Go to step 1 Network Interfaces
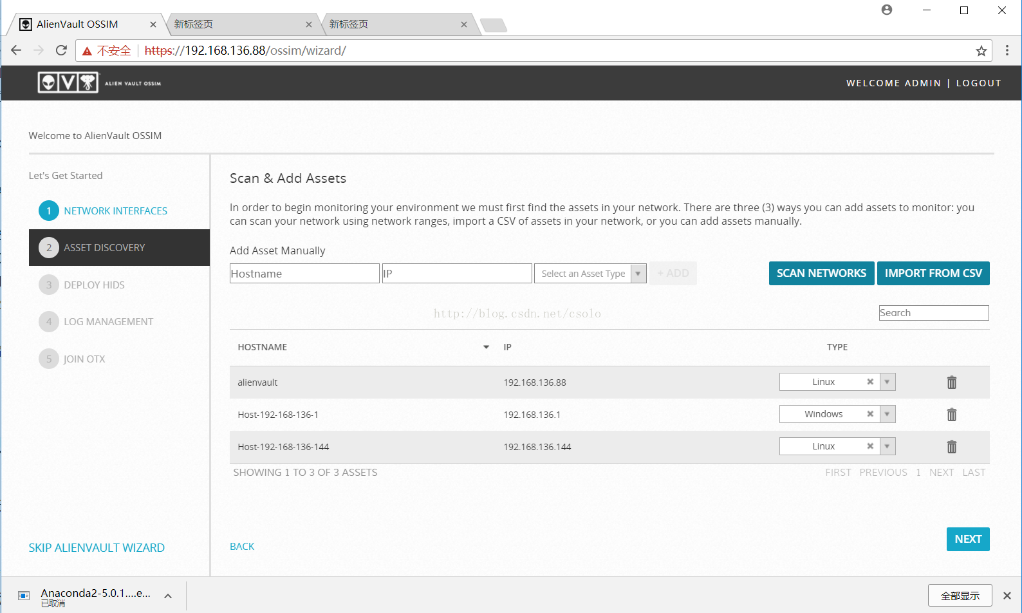Viewport: 1022px width, 613px height. [104, 211]
